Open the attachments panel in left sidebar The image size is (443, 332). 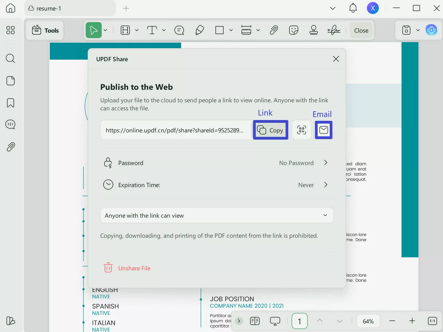[x=11, y=147]
